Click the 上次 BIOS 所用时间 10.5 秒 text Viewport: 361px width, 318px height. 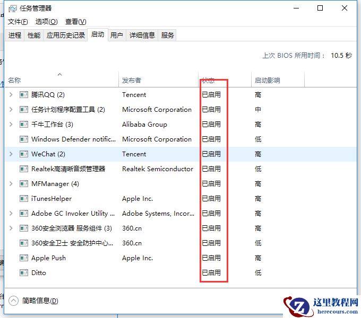click(x=307, y=55)
